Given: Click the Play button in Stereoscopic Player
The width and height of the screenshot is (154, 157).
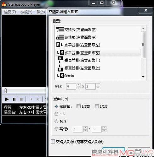Looking at the screenshot, I should point(7,99).
